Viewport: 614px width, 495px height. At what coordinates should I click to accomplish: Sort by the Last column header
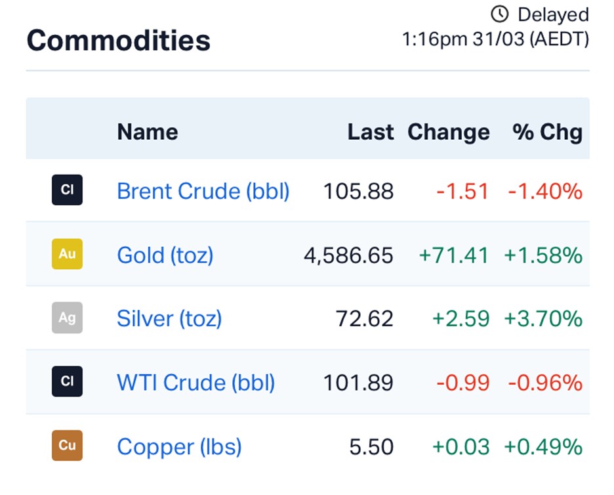[x=370, y=132]
